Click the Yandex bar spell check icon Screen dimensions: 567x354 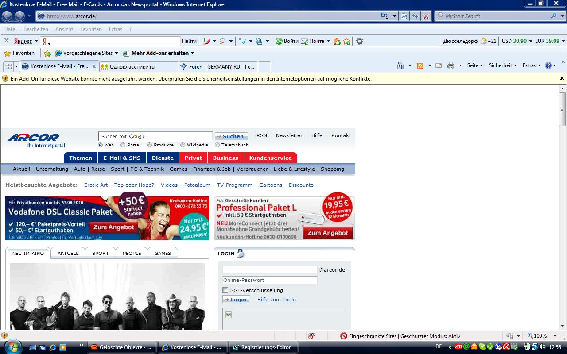tap(242, 41)
